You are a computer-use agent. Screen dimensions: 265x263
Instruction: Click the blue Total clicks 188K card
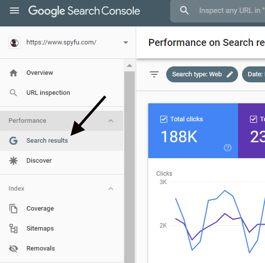193,131
